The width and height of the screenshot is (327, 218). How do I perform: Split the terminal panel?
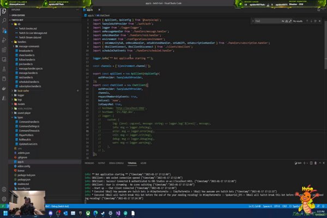(x=311, y=163)
